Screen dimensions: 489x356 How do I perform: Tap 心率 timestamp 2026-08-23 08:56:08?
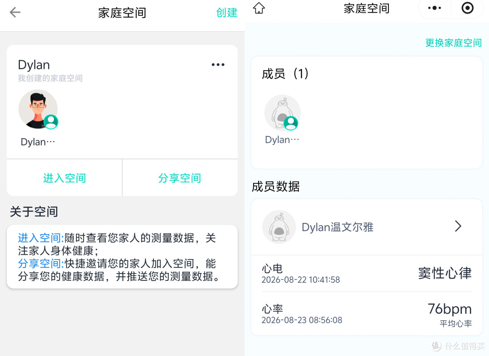(x=302, y=320)
